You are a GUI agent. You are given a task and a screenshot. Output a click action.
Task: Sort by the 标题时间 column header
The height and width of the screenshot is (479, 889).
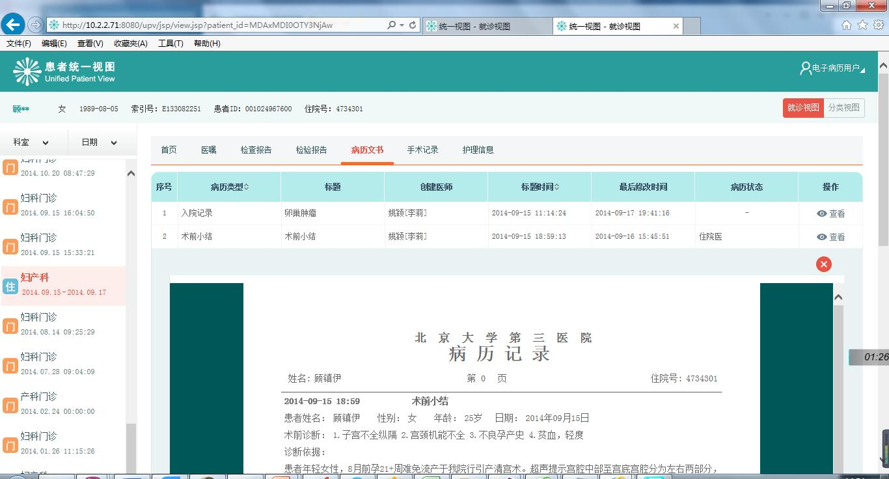(540, 187)
